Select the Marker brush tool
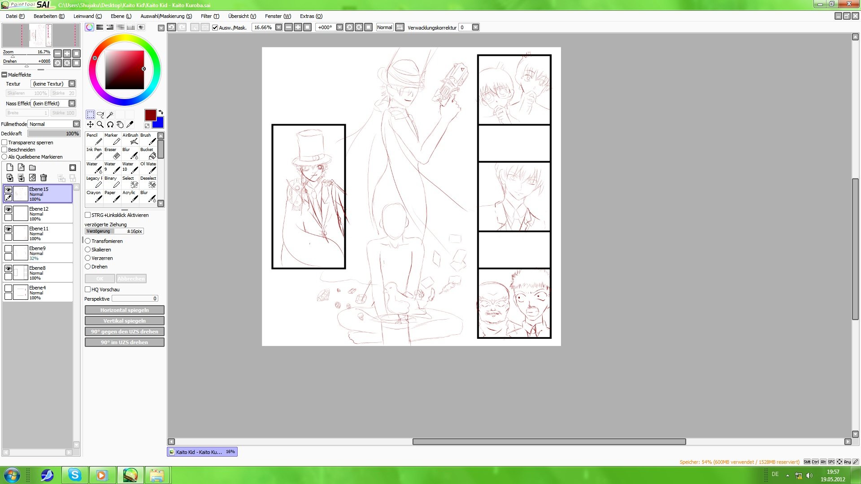Screen dimensions: 861x484 112,139
